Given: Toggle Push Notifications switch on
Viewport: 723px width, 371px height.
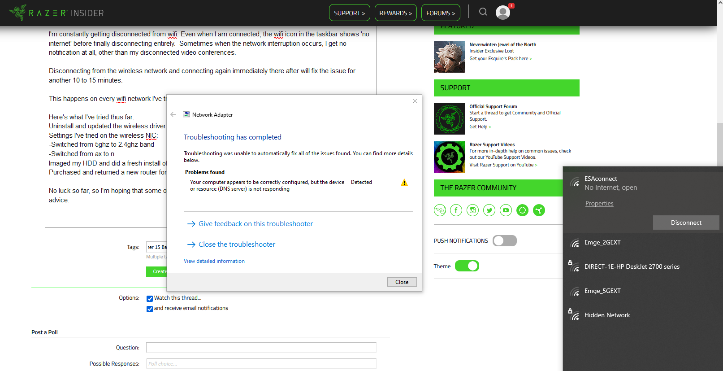Looking at the screenshot, I should (504, 241).
